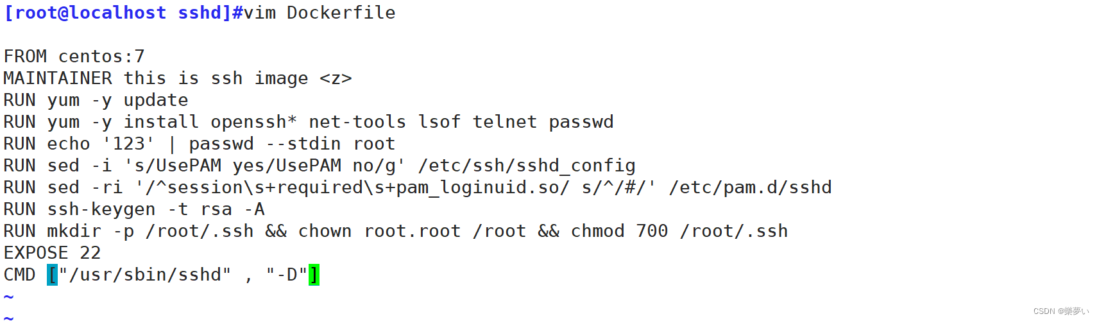Click chmod 700 in the mkdir line
This screenshot has width=1099, height=321.
click(x=620, y=231)
